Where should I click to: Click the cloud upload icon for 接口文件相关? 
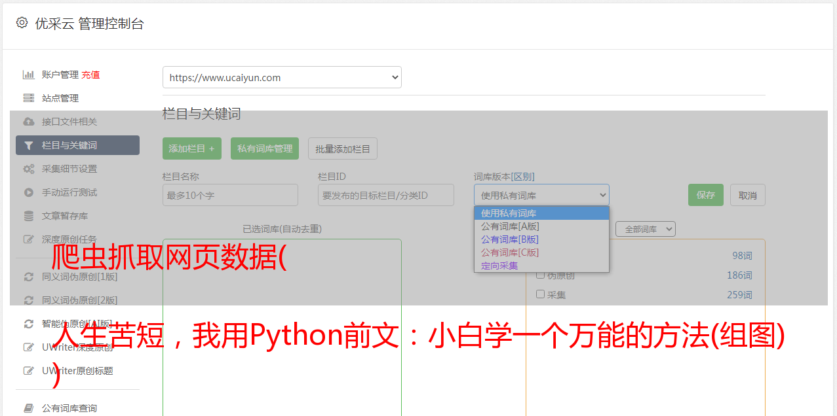[29, 122]
